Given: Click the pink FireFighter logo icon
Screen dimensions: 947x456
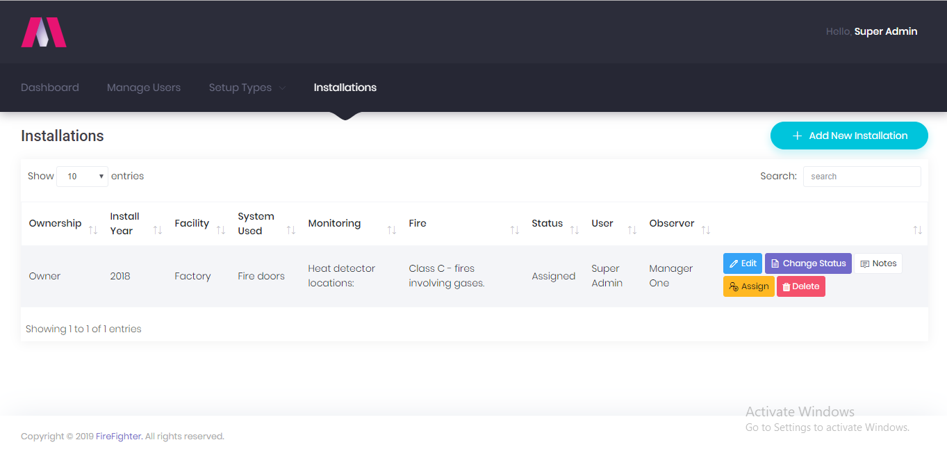Looking at the screenshot, I should [x=44, y=32].
